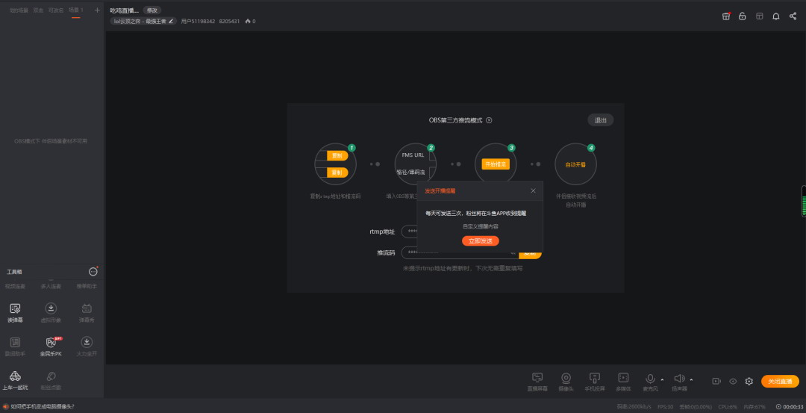The image size is (806, 413).
Task: Close the 发送开播提醒 dialog
Action: click(533, 190)
